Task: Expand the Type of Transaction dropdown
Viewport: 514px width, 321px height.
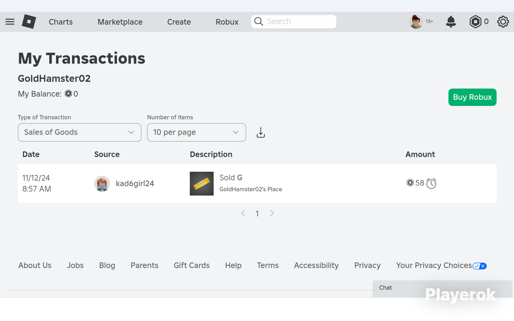Action: point(80,132)
